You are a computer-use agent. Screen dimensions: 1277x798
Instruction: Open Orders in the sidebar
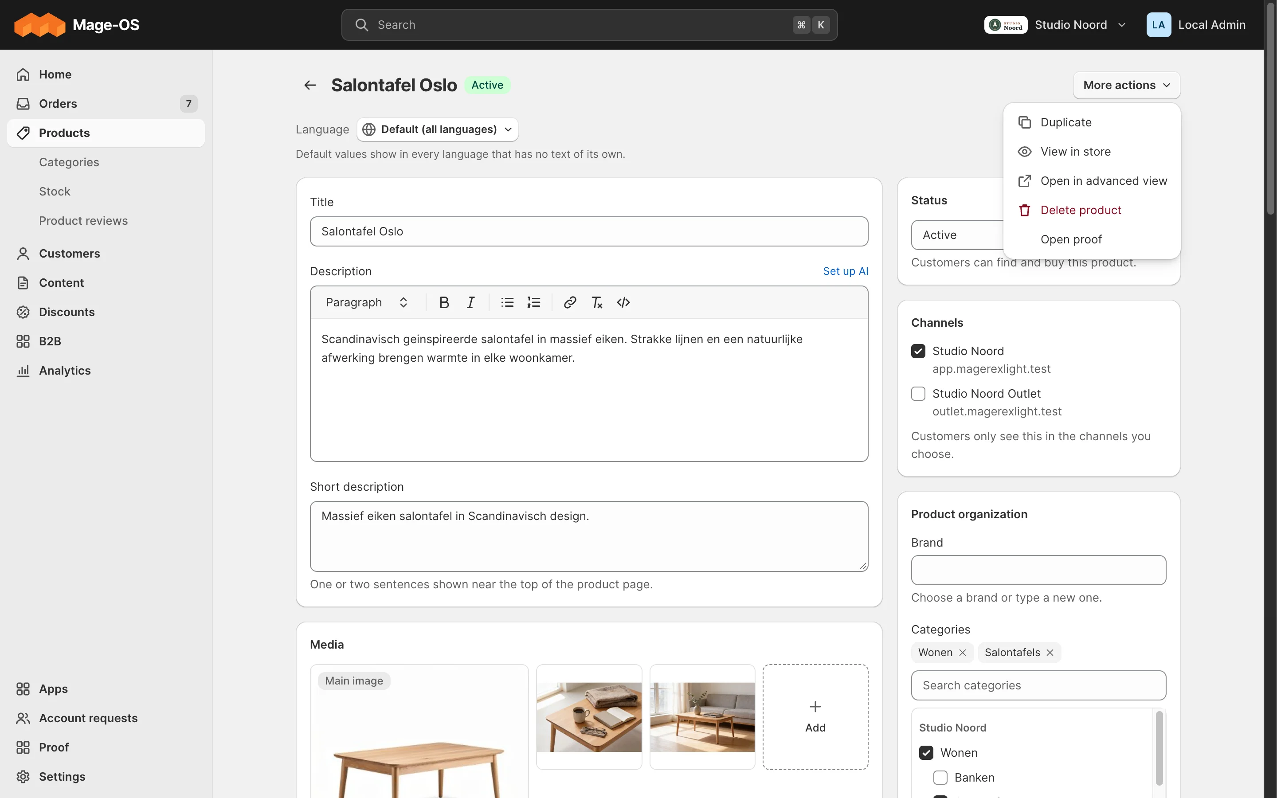coord(106,103)
